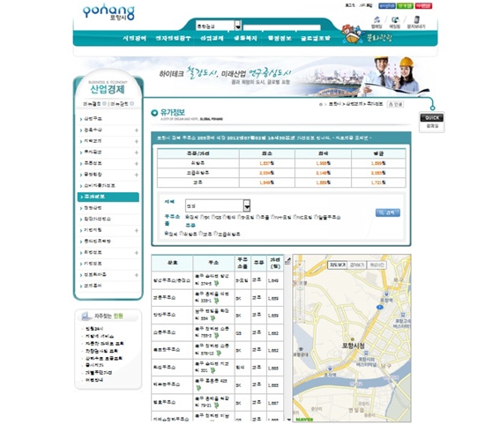The width and height of the screenshot is (485, 424).
Task: Switch to the first map view tab
Action: pyautogui.click(x=338, y=265)
